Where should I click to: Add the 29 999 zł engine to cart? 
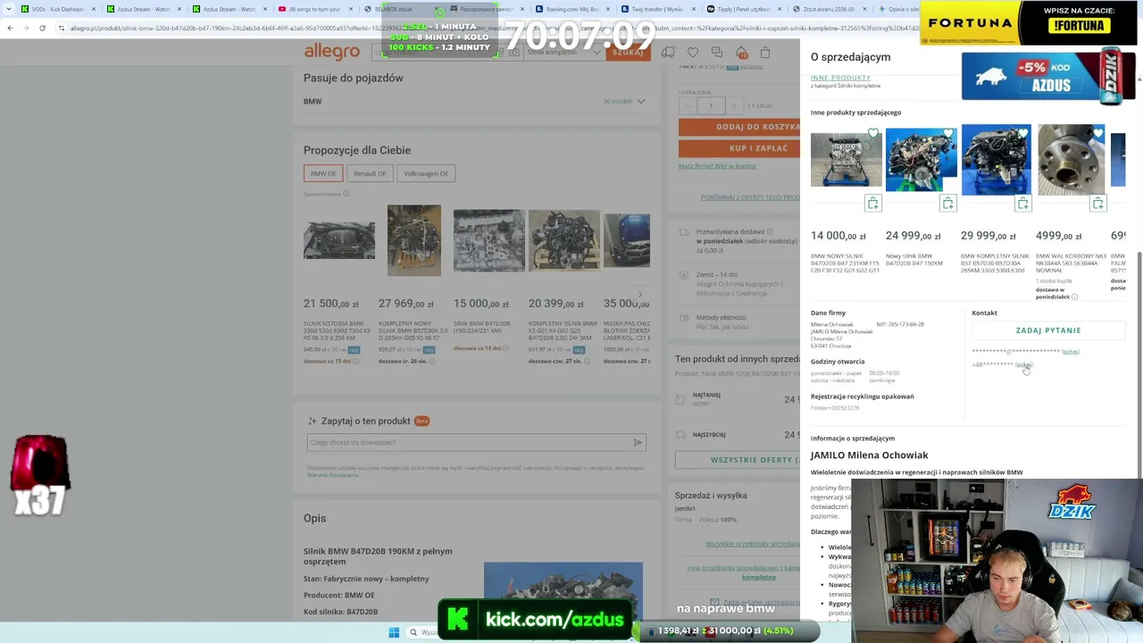[1023, 204]
